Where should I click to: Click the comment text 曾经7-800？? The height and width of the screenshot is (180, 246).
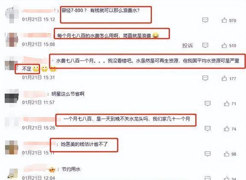pyautogui.click(x=74, y=11)
